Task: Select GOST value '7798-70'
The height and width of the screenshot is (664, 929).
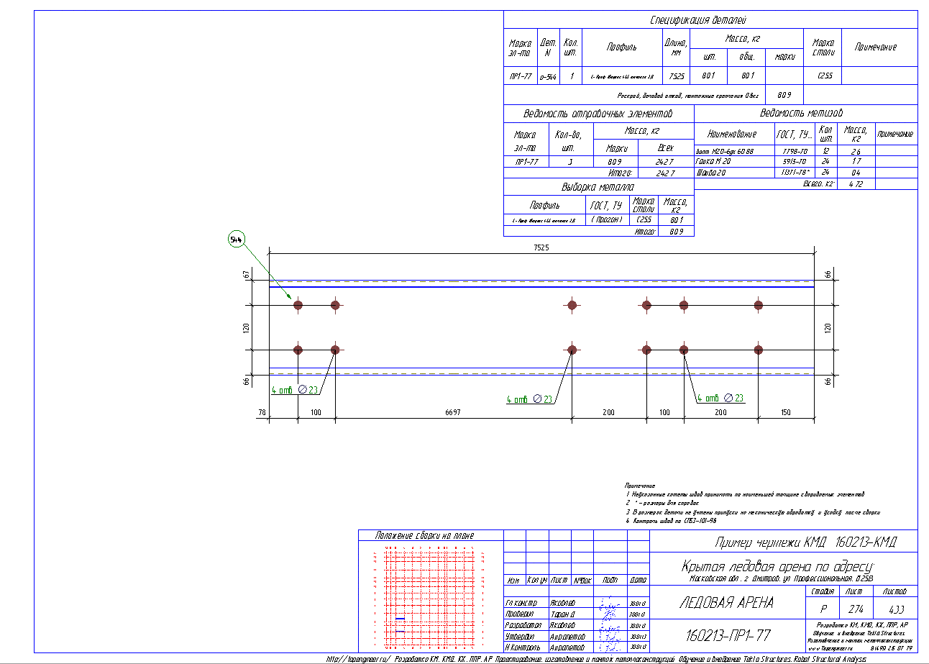Action: pos(794,152)
